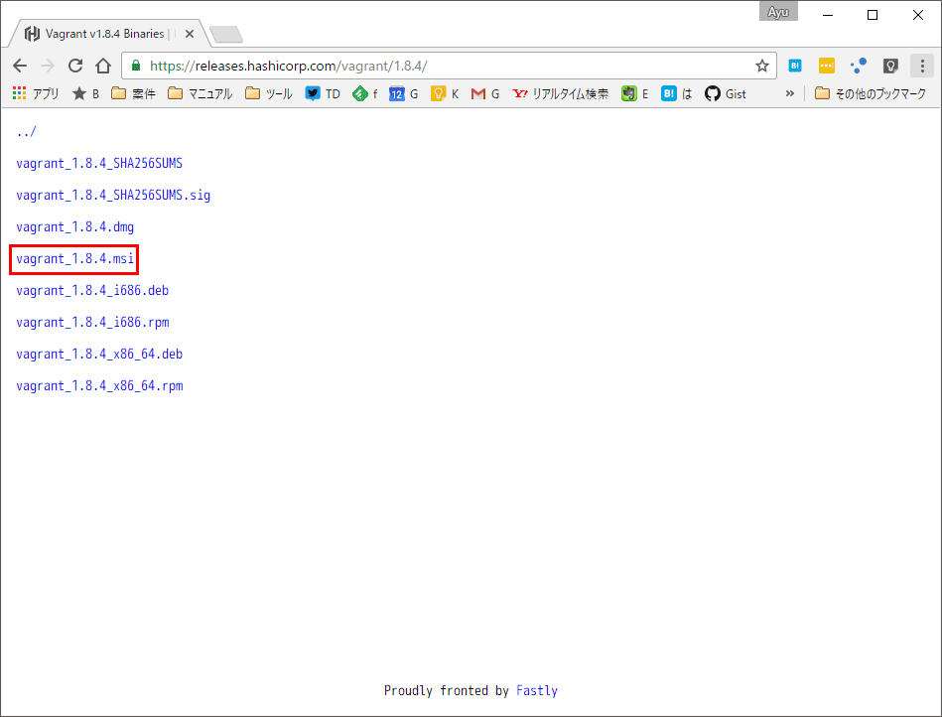Open the GitHub Gist bookmark
The image size is (942, 717).
point(726,93)
